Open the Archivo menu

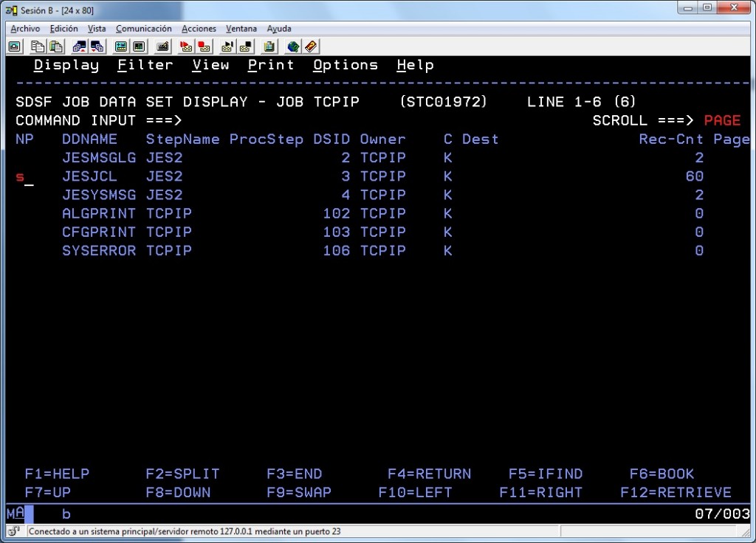[x=25, y=29]
